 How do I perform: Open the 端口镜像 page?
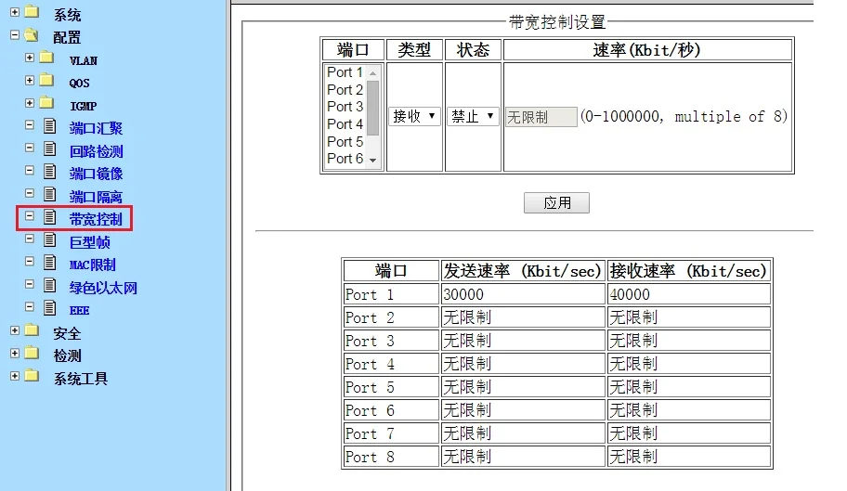coord(97,174)
